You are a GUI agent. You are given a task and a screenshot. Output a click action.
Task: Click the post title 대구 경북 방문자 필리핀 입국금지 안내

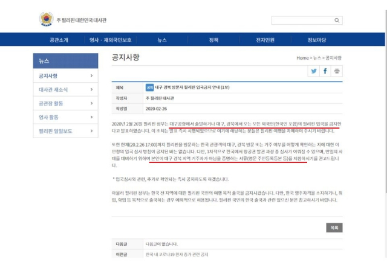192,88
